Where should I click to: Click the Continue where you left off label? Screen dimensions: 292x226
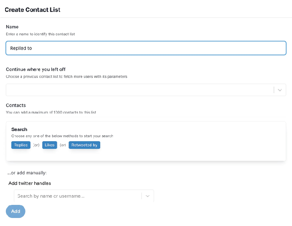tap(35, 70)
